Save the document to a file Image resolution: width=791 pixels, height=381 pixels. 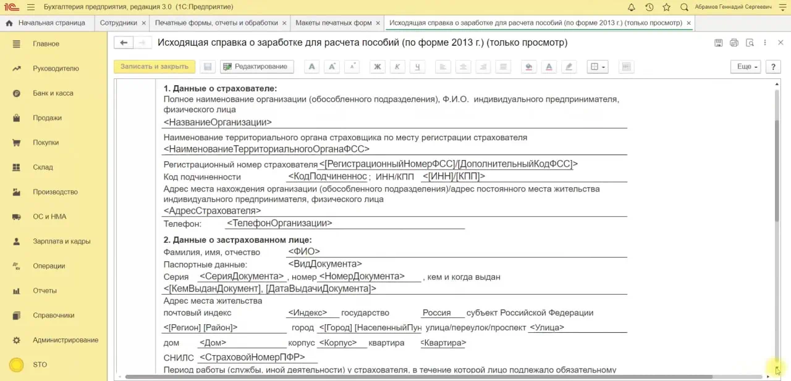(x=719, y=42)
